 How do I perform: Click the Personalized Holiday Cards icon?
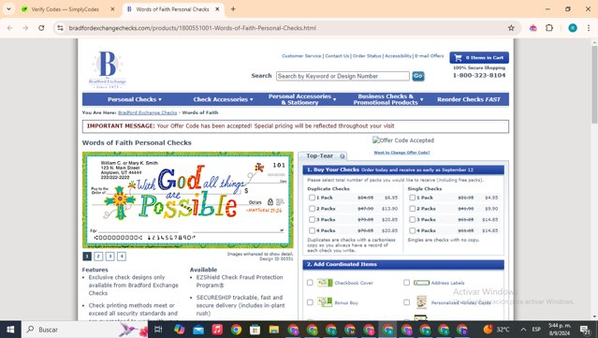tap(421, 302)
